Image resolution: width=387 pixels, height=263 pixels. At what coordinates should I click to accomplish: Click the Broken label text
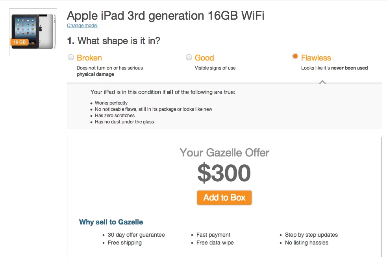tap(89, 58)
